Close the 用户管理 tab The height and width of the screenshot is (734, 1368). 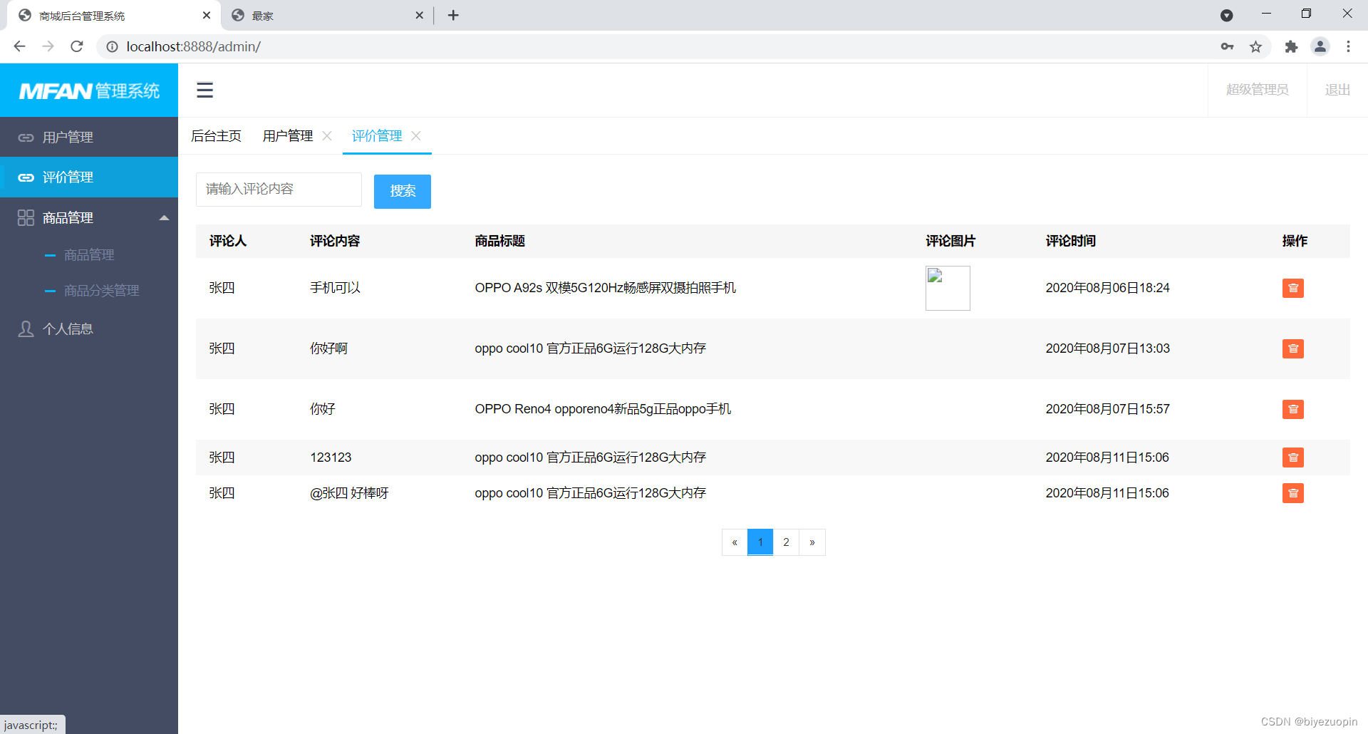tap(327, 135)
